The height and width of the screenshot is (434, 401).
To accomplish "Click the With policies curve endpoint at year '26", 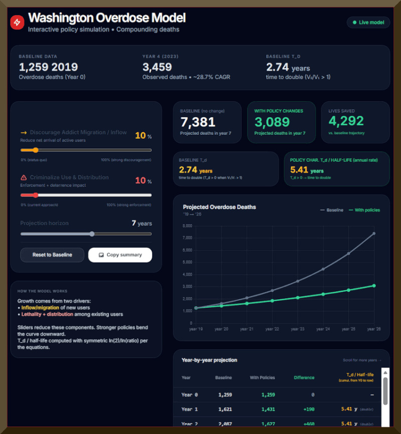I will tap(374, 286).
